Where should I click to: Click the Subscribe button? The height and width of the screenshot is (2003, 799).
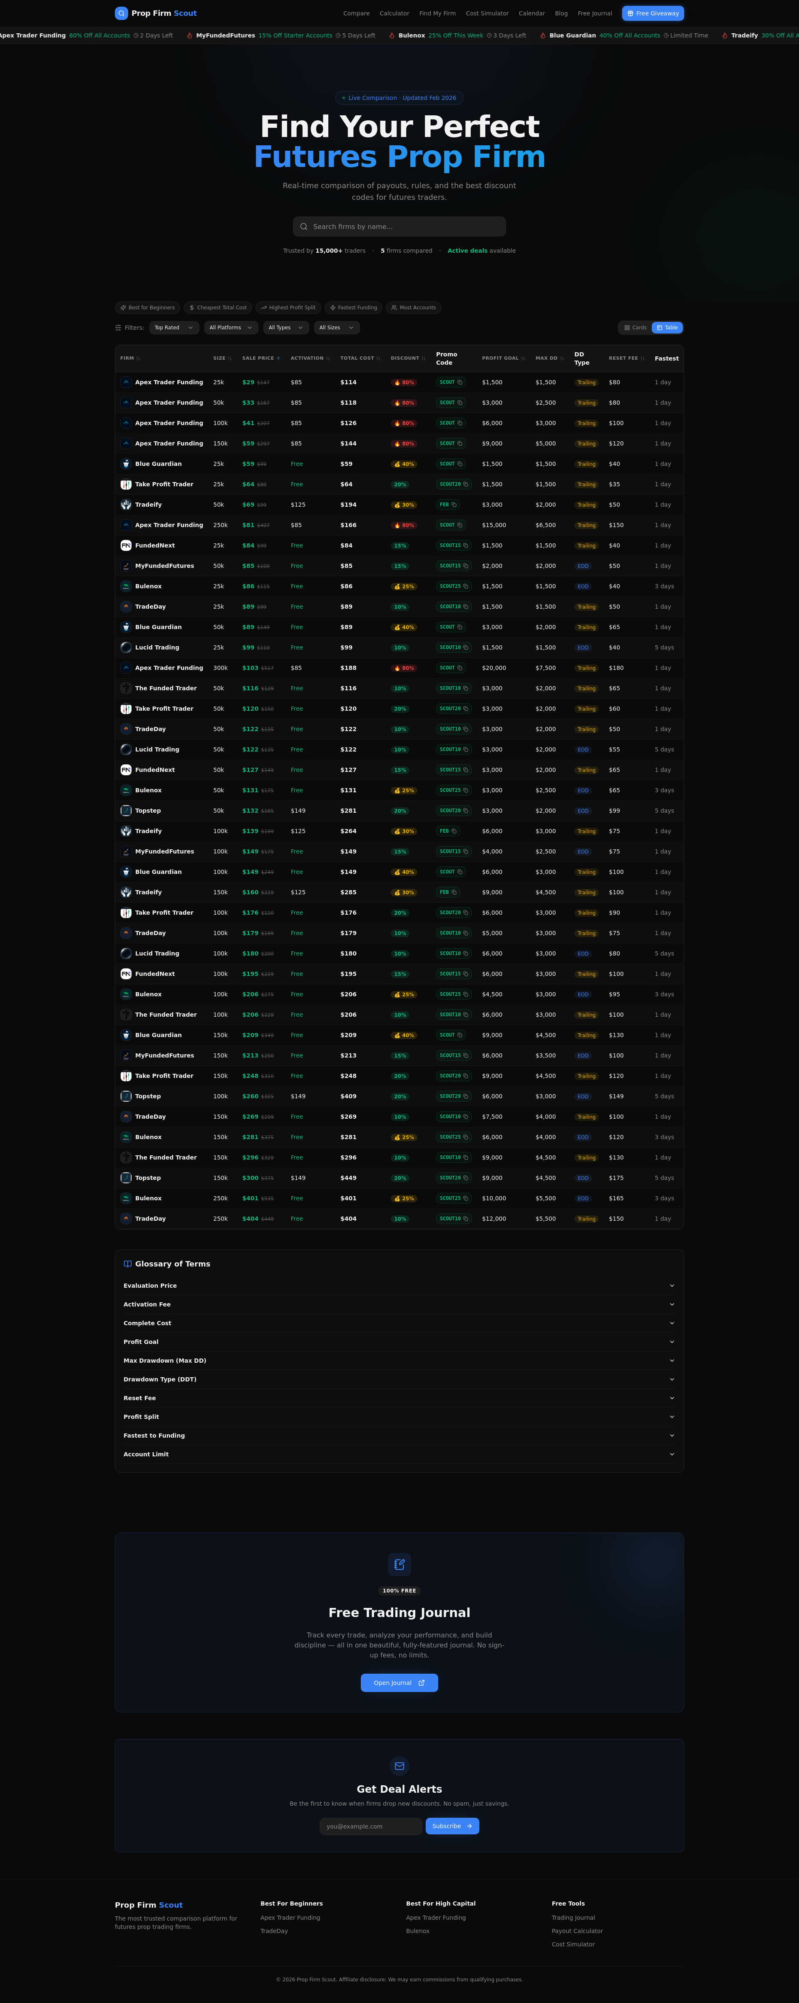coord(452,1826)
